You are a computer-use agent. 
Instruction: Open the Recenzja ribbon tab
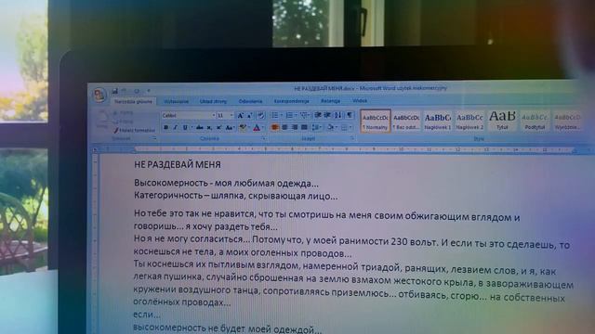[331, 101]
